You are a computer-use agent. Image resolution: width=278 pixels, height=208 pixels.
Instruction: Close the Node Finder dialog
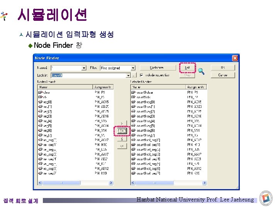(x=235, y=58)
